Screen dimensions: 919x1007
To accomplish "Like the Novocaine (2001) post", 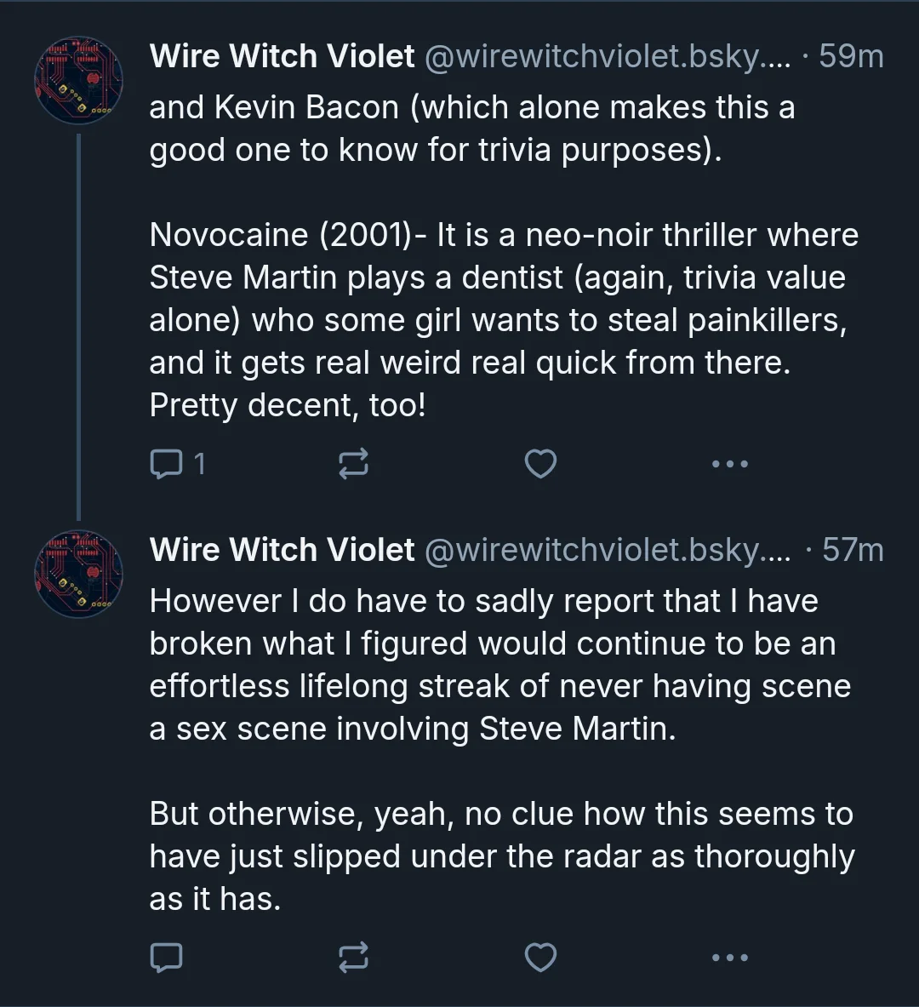I will (x=540, y=464).
